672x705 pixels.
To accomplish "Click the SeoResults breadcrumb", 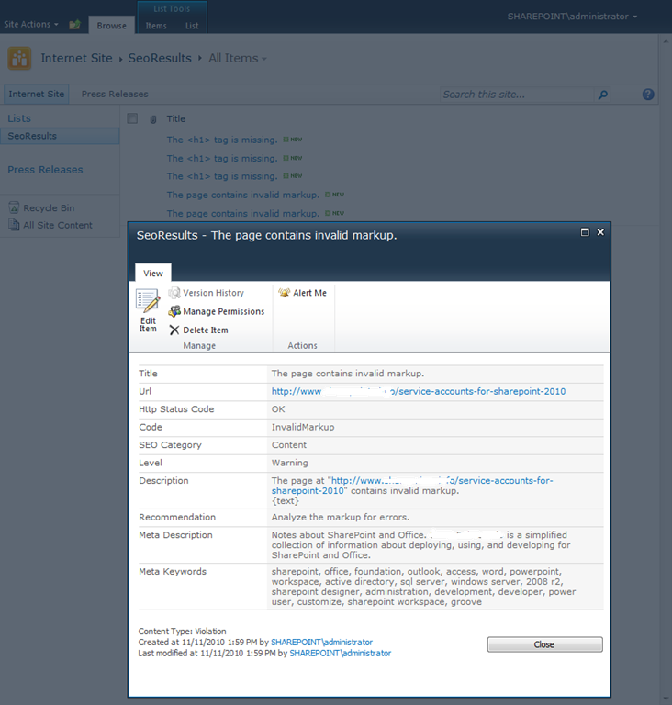I will (x=160, y=58).
